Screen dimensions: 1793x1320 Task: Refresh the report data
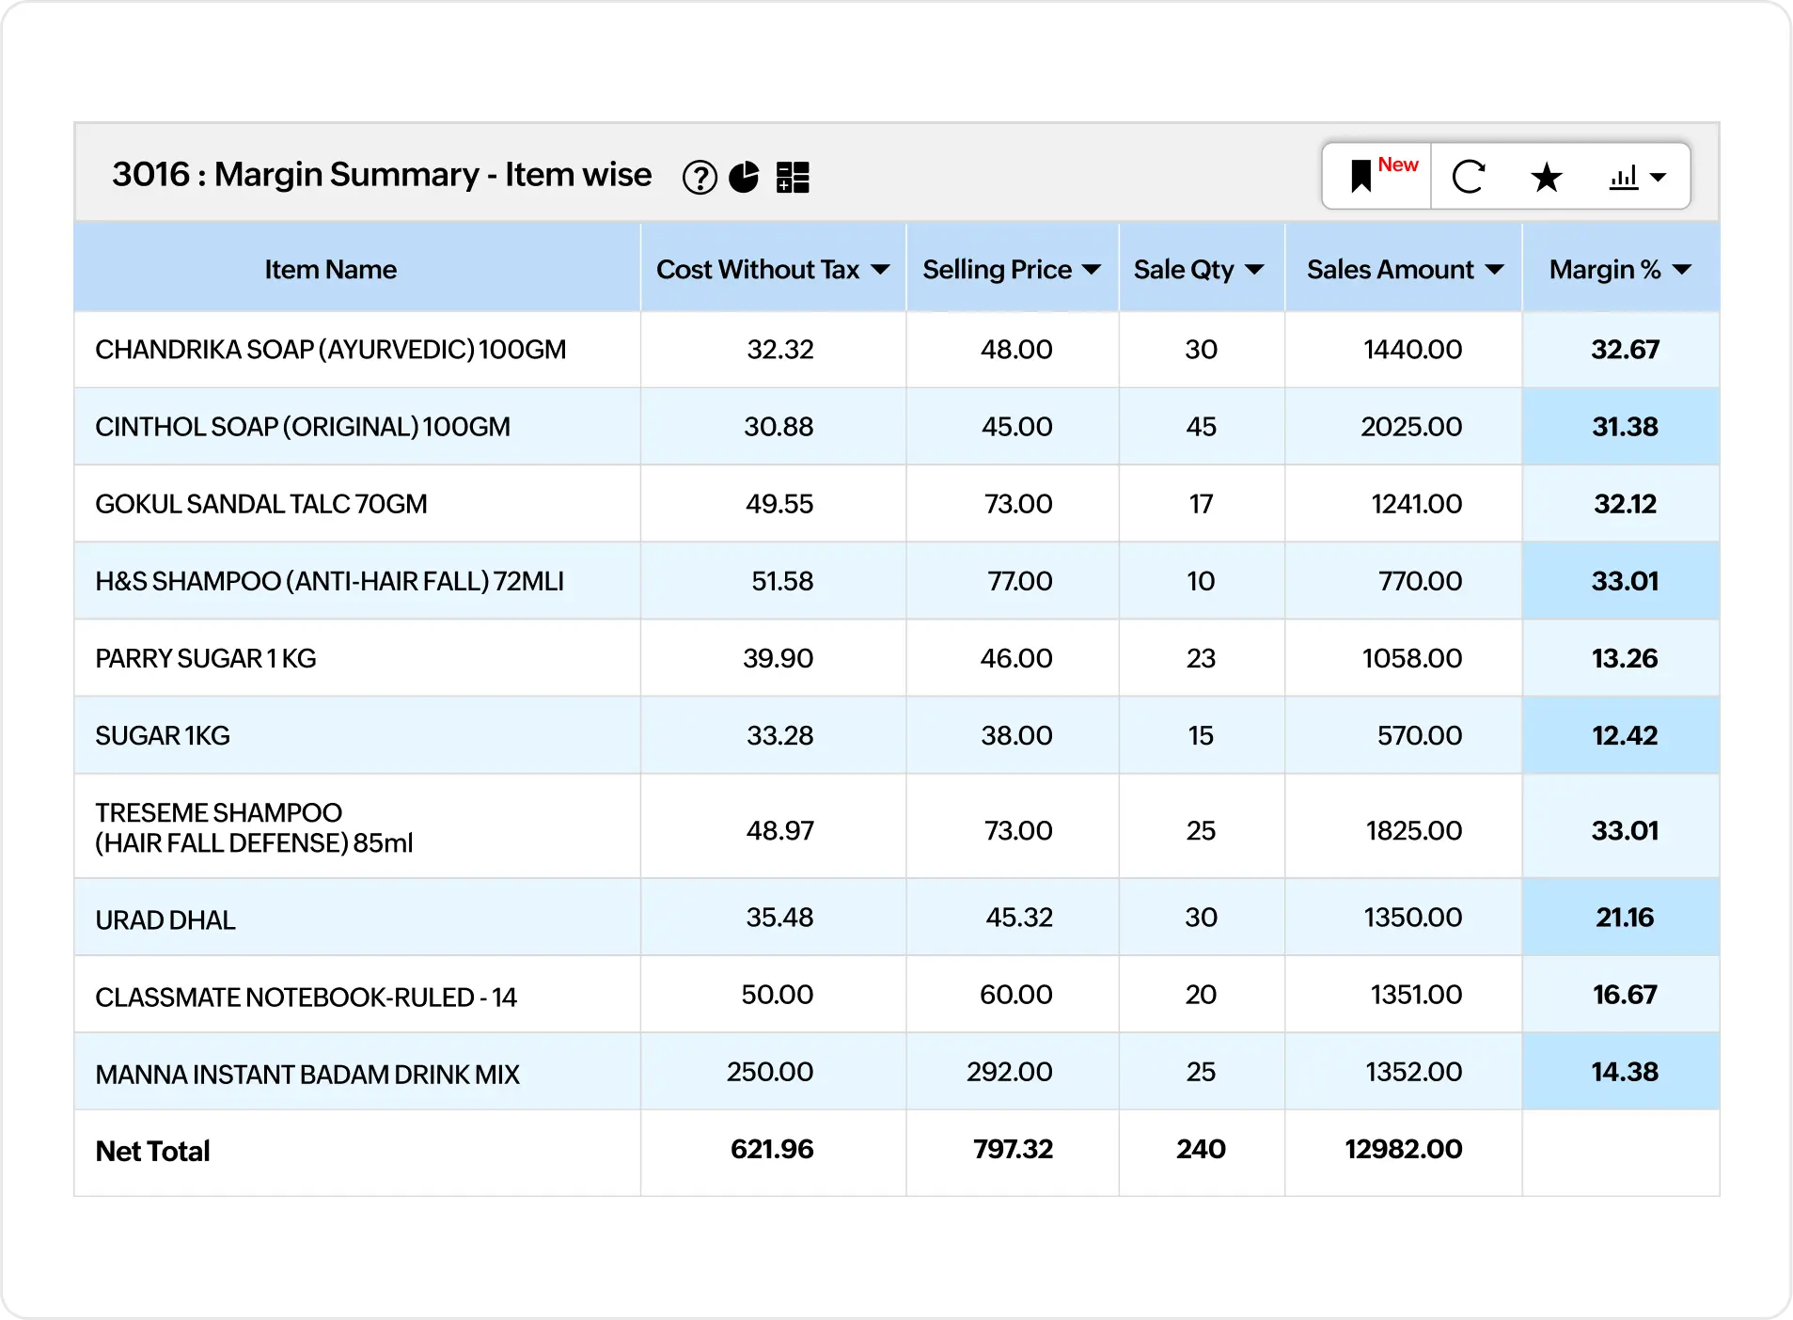[x=1469, y=176]
